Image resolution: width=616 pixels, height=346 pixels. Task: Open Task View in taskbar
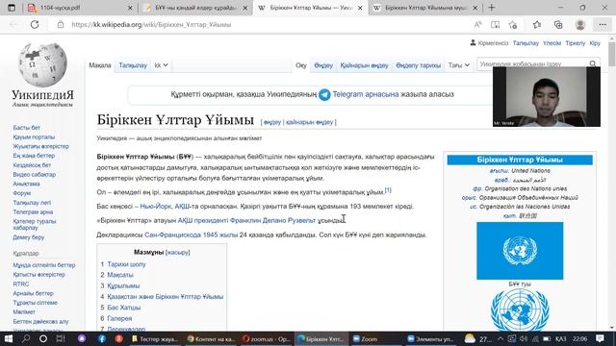click(61, 338)
